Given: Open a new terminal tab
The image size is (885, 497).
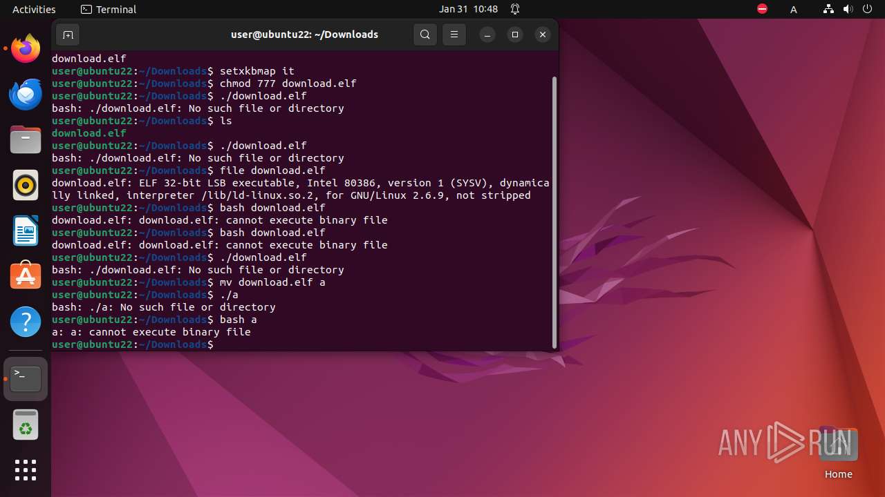Looking at the screenshot, I should pos(68,35).
